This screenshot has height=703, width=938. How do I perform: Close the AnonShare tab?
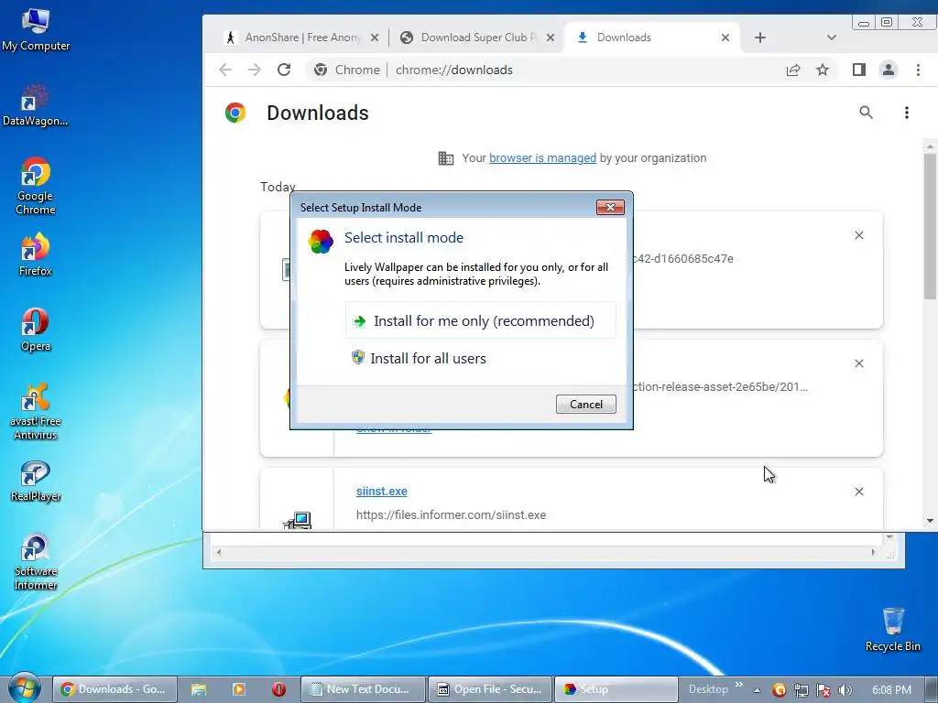375,38
